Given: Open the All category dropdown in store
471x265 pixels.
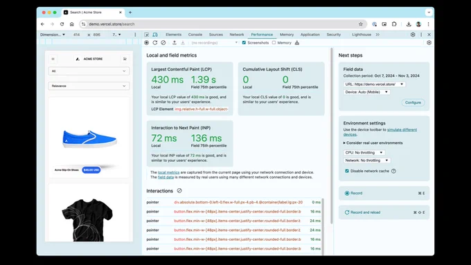Looking at the screenshot, I should pos(89,71).
